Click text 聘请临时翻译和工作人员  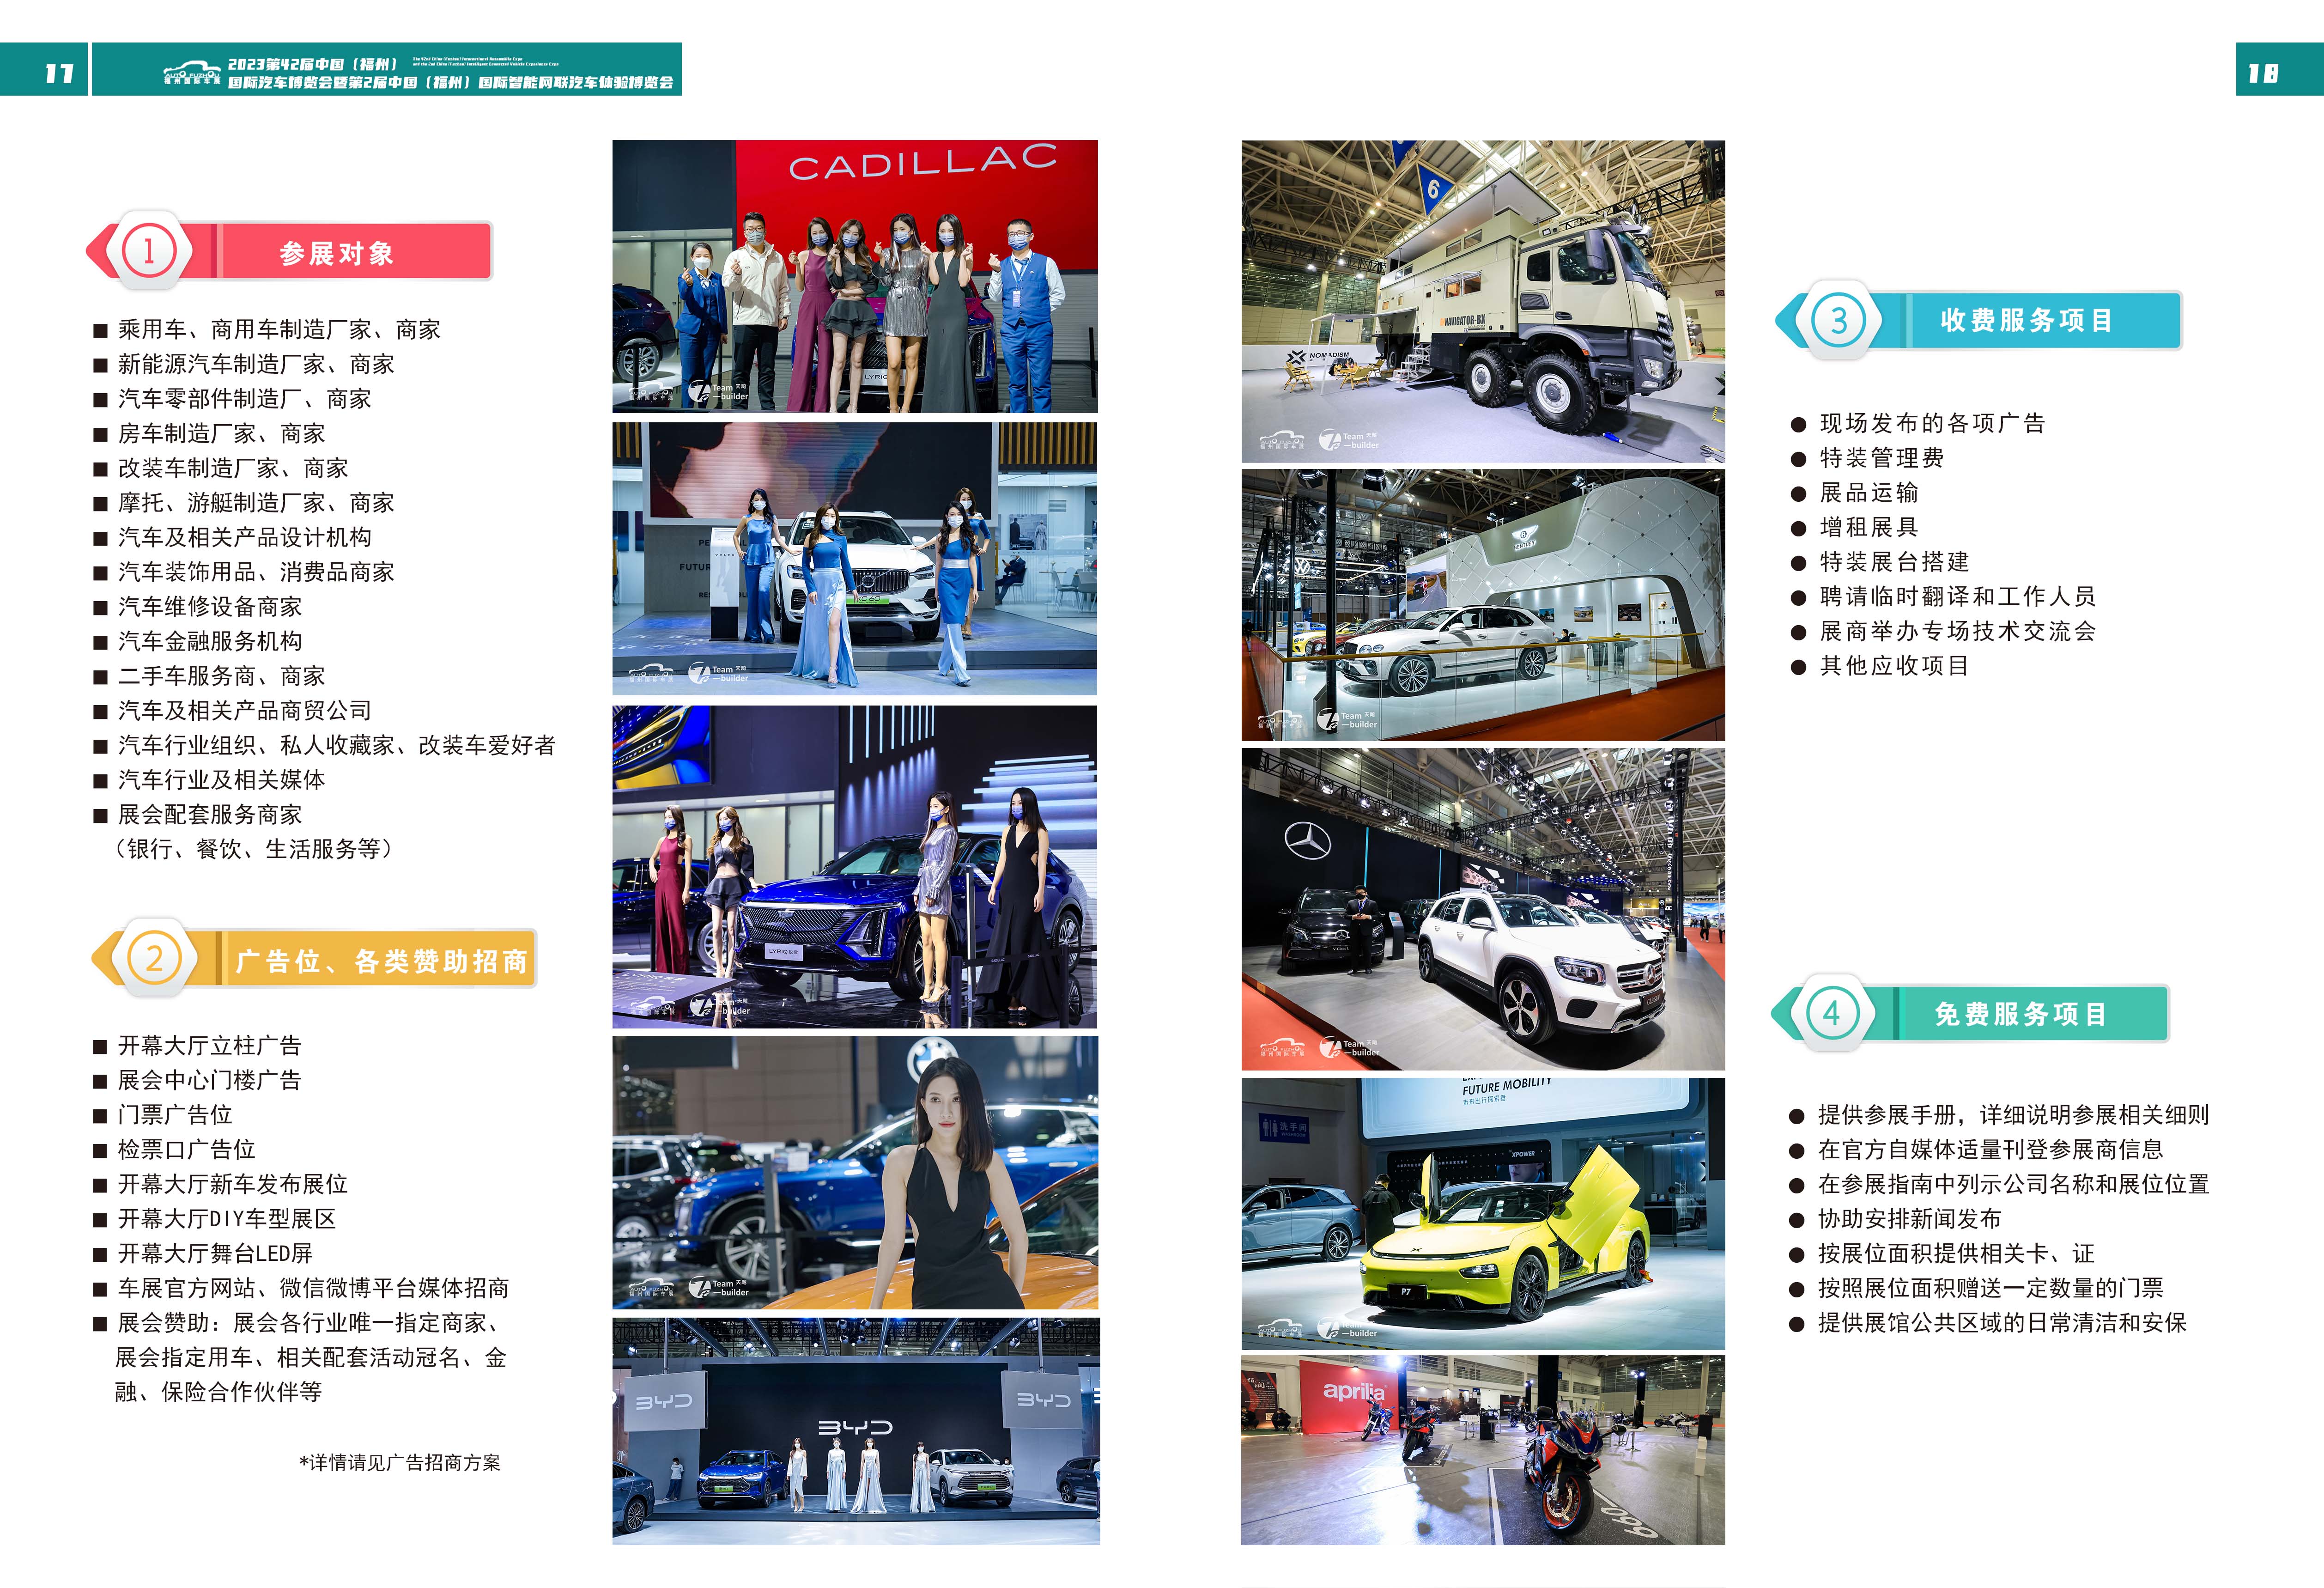point(1957,596)
